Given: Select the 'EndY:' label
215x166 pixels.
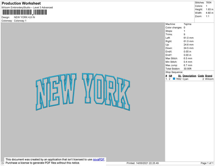Looking at the screenshot, I should coord(169,55).
